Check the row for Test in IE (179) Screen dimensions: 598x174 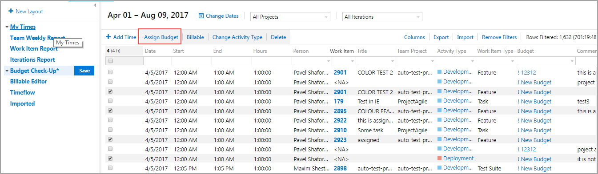pyautogui.click(x=110, y=101)
